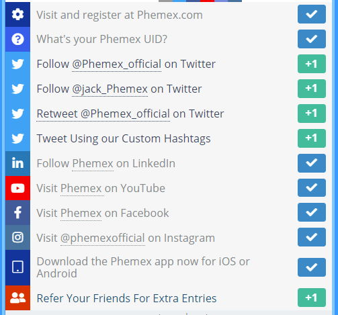Click the completed checkmark for Visit and register
The width and height of the screenshot is (338, 315).
[312, 14]
